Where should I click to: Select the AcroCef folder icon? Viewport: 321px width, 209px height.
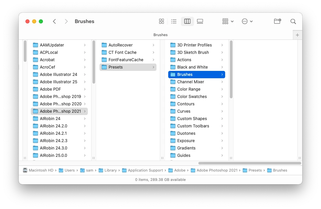[x=36, y=67]
